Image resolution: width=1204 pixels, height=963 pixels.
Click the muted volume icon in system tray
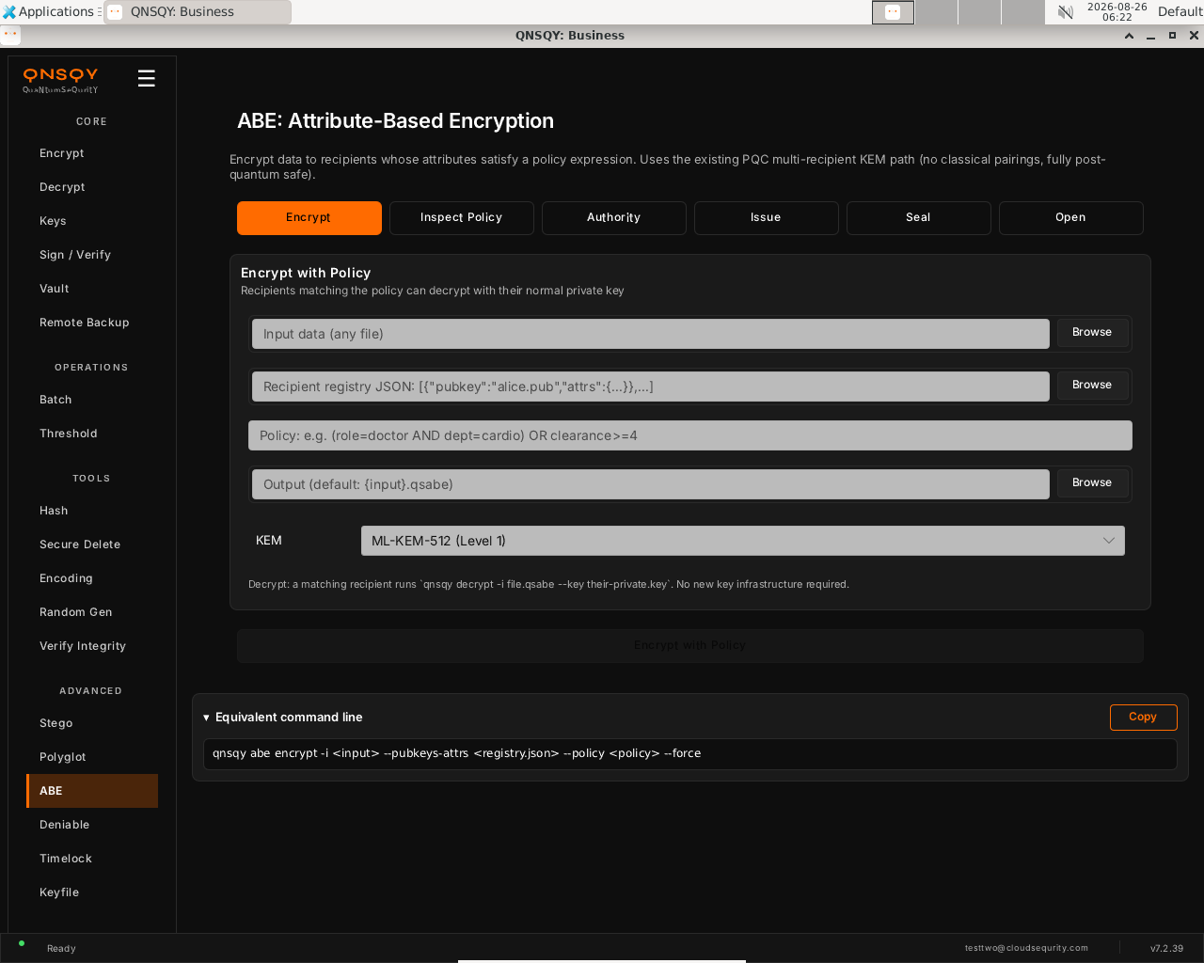(1066, 12)
